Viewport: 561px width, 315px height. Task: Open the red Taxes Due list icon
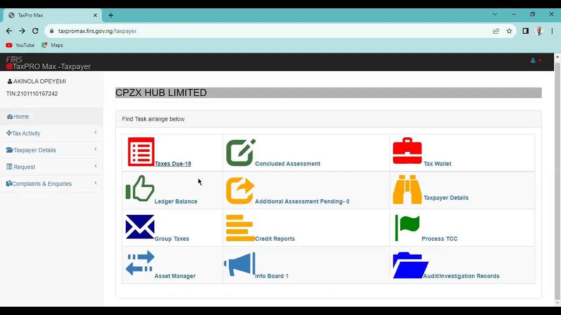pos(141,152)
